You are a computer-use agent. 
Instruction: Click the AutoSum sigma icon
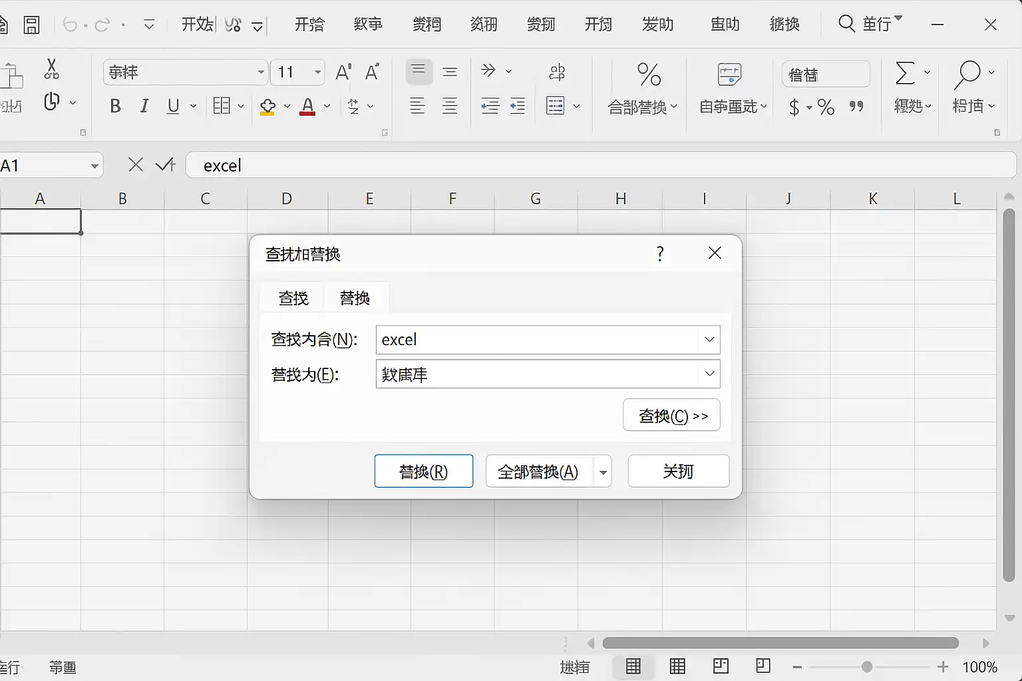click(905, 72)
